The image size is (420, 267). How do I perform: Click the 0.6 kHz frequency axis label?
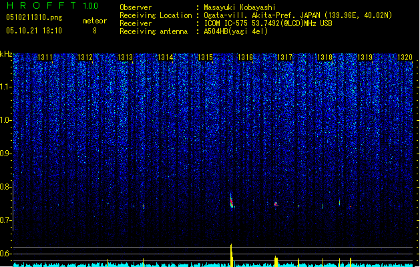coord(6,254)
